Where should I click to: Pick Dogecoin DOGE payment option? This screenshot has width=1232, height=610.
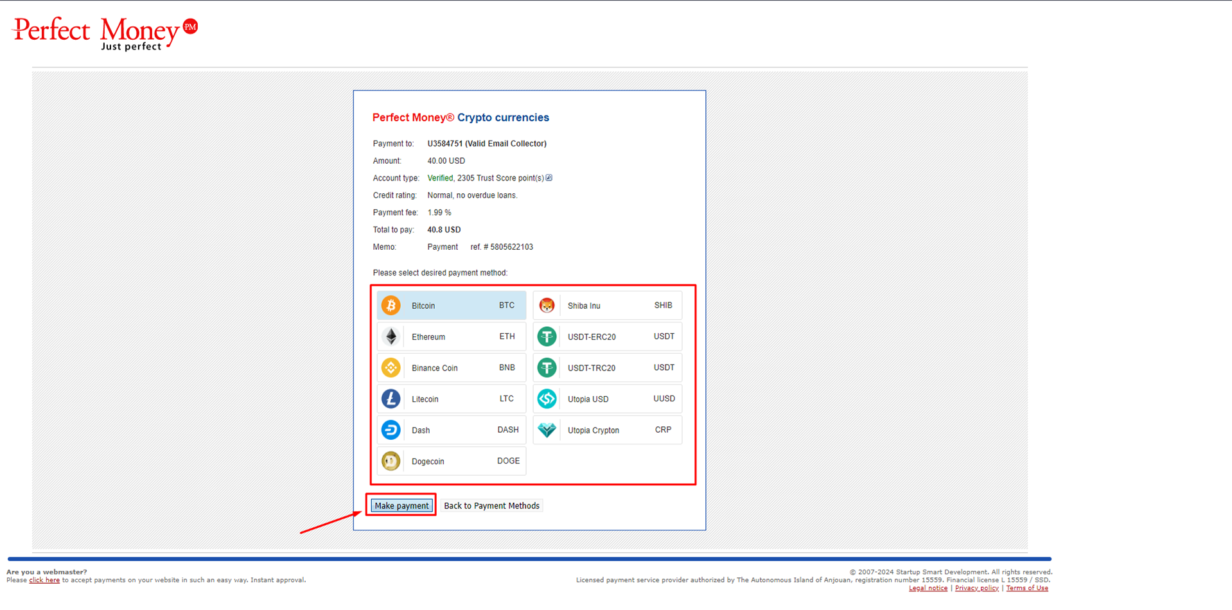click(452, 461)
